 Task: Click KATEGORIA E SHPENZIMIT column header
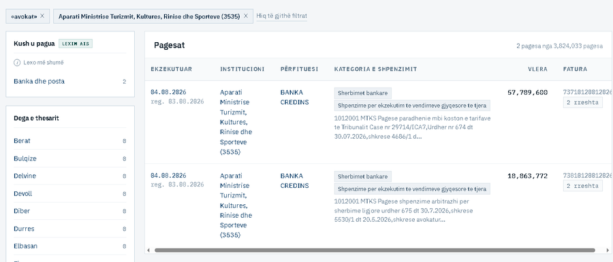375,69
